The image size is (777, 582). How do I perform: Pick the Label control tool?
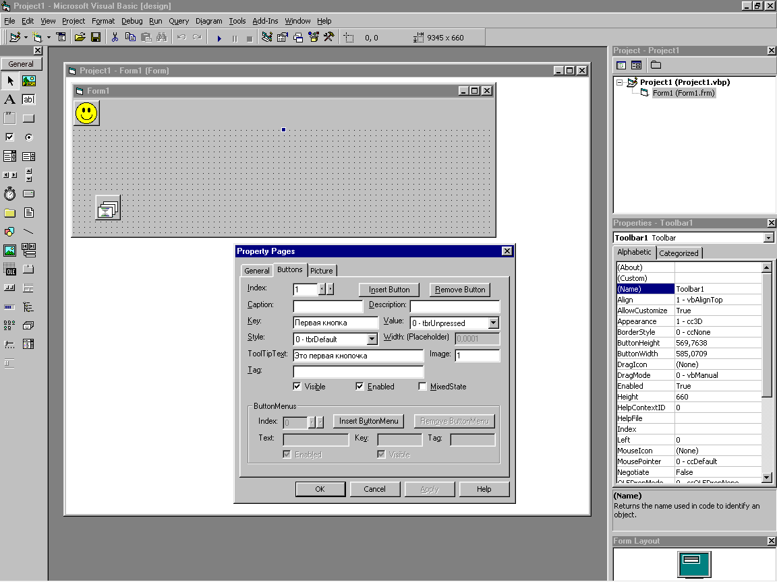click(x=10, y=100)
